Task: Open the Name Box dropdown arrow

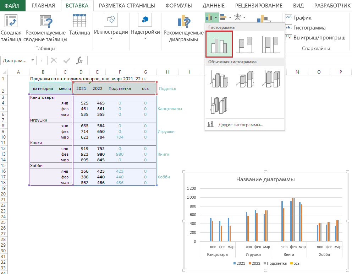Action: pyautogui.click(x=33, y=60)
